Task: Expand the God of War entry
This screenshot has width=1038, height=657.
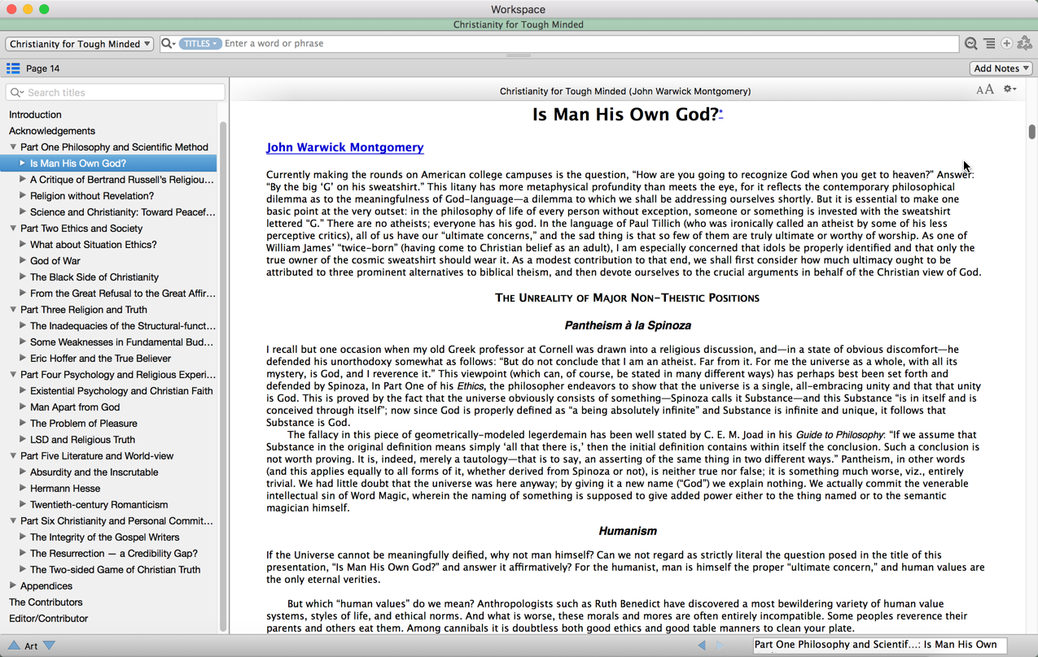Action: 23,261
